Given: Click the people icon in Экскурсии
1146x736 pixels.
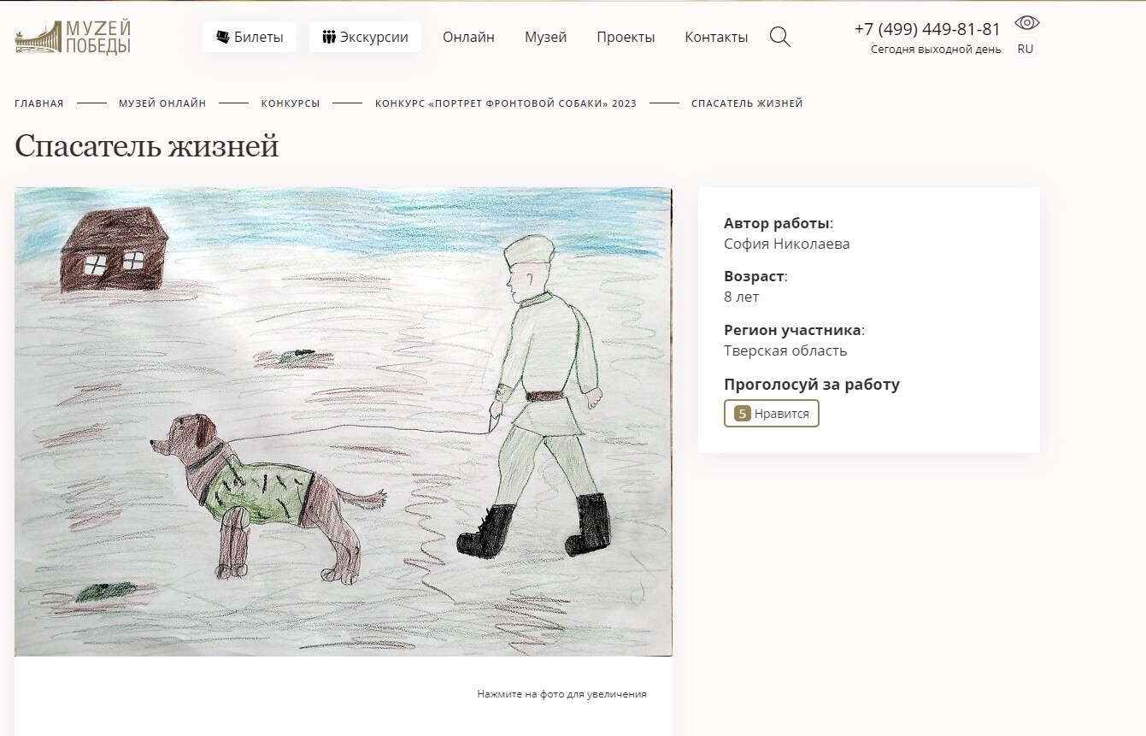Looking at the screenshot, I should [x=329, y=37].
